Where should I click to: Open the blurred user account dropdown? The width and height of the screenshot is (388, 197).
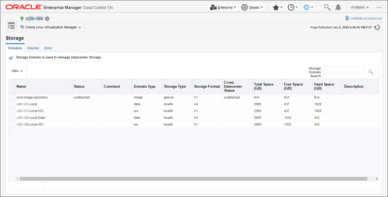[x=360, y=8]
